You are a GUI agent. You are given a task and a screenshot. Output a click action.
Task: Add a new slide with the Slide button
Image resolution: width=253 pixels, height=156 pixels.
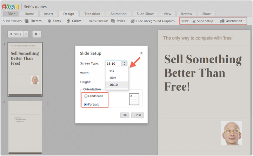tap(16, 34)
